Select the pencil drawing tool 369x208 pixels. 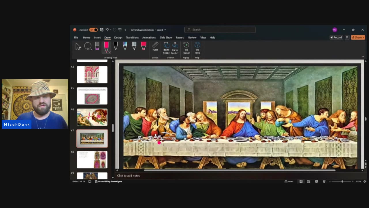coord(134,47)
